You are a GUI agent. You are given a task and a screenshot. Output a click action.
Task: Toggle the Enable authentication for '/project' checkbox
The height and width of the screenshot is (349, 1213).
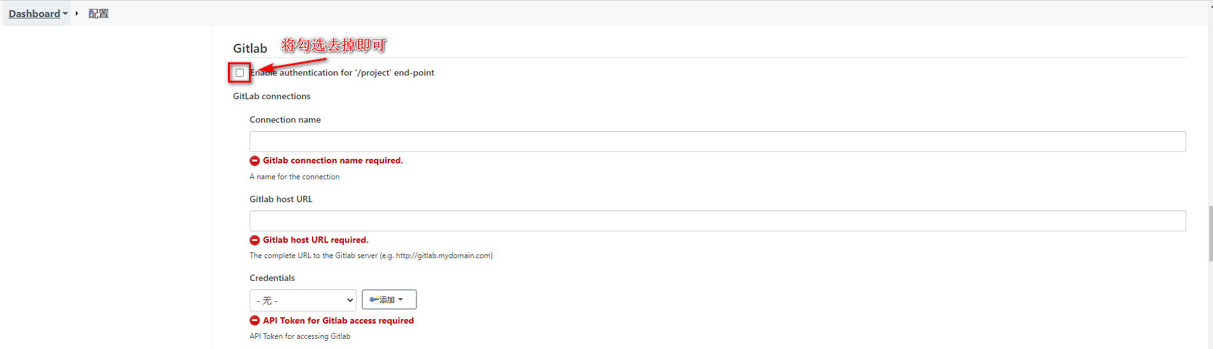(x=239, y=73)
